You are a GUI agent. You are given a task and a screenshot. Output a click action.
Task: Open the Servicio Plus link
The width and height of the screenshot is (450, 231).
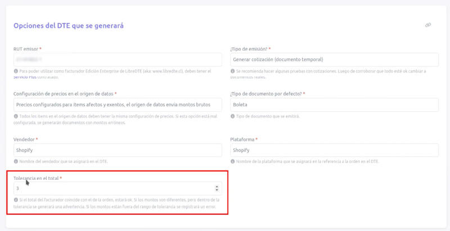click(25, 78)
